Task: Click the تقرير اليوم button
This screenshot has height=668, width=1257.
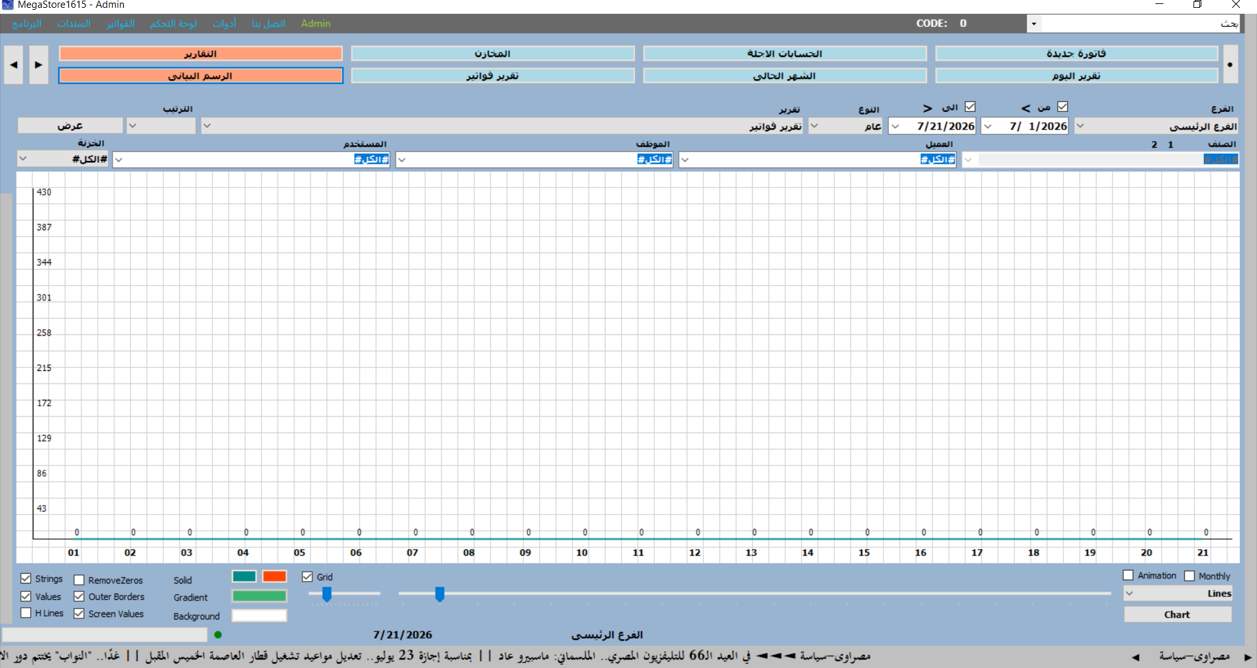Action: 1076,76
